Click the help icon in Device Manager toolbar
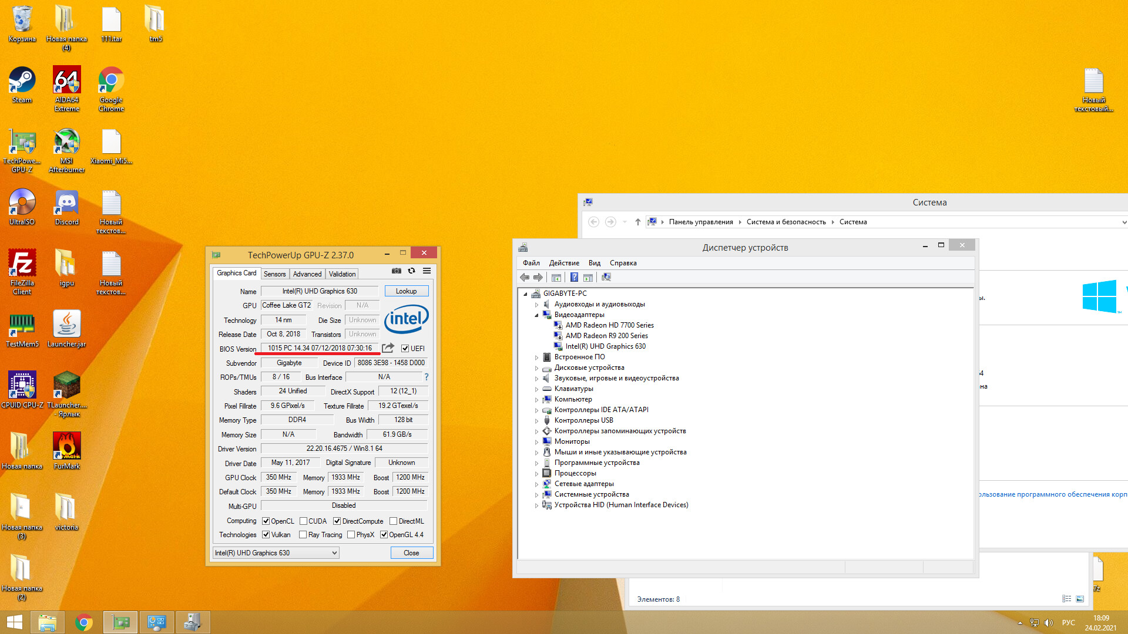 [x=574, y=278]
